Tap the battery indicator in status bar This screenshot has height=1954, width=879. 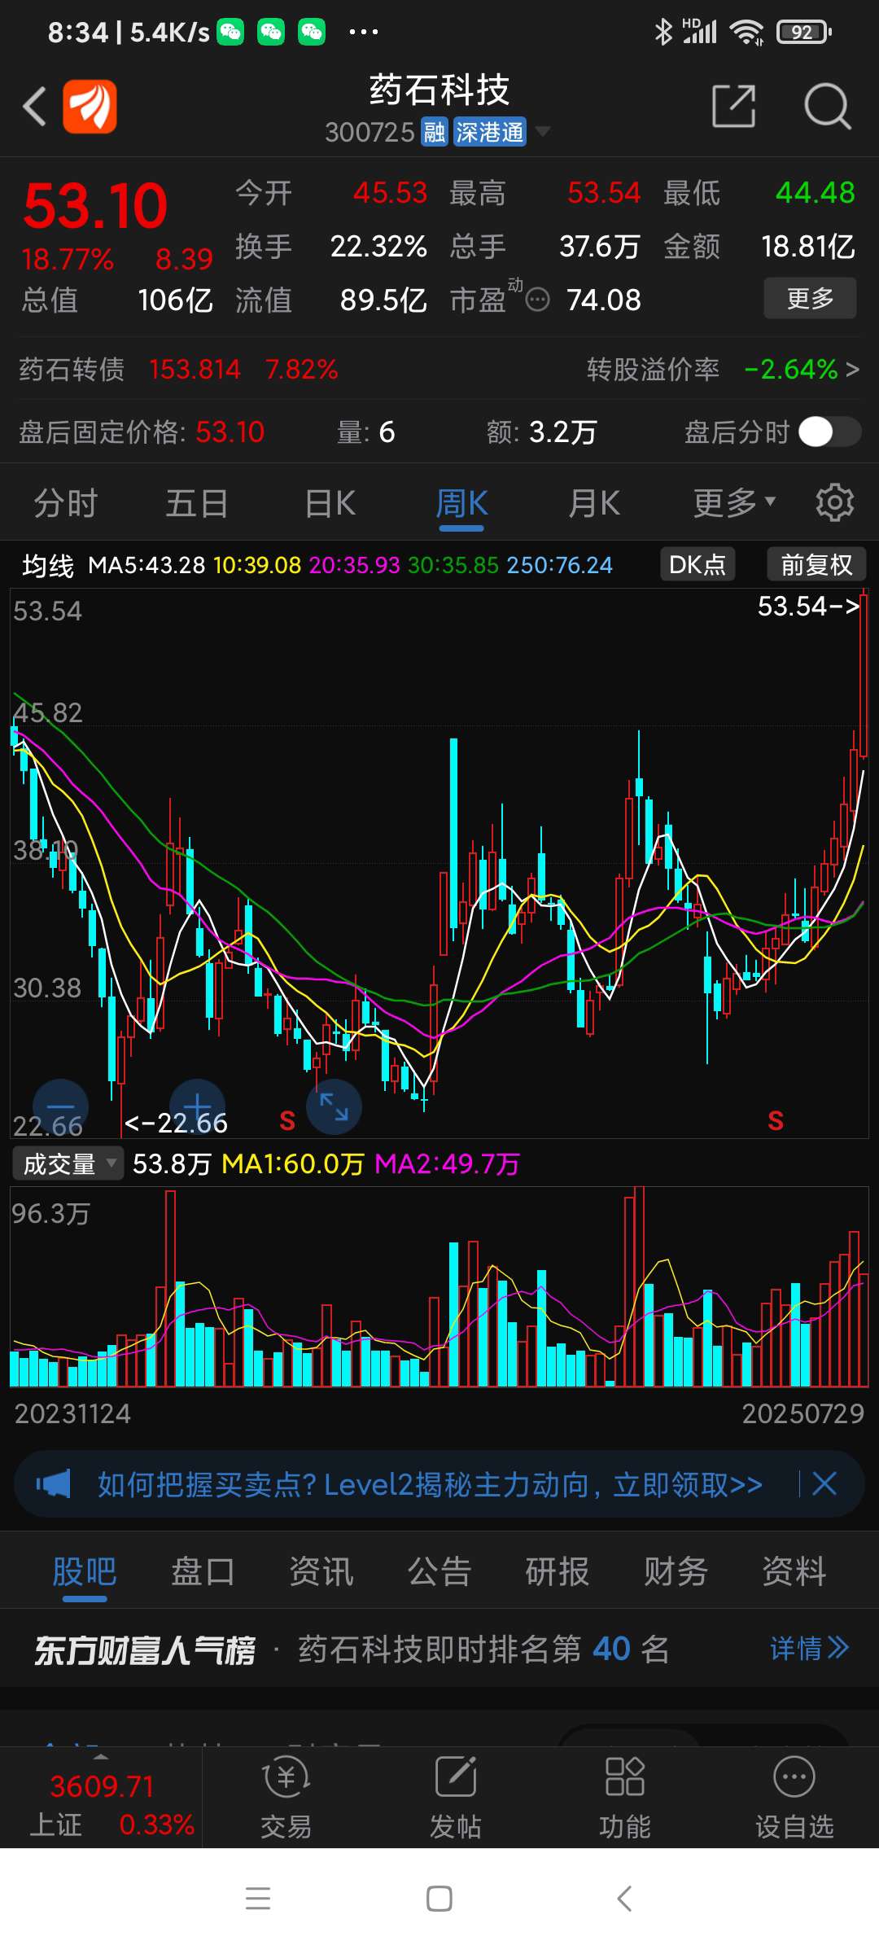(804, 32)
